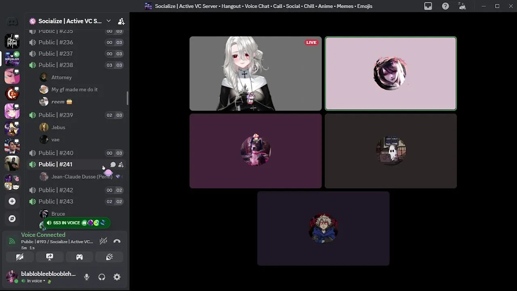The width and height of the screenshot is (517, 291).
Task: Join voice channel Public | #238
Action: 76,65
